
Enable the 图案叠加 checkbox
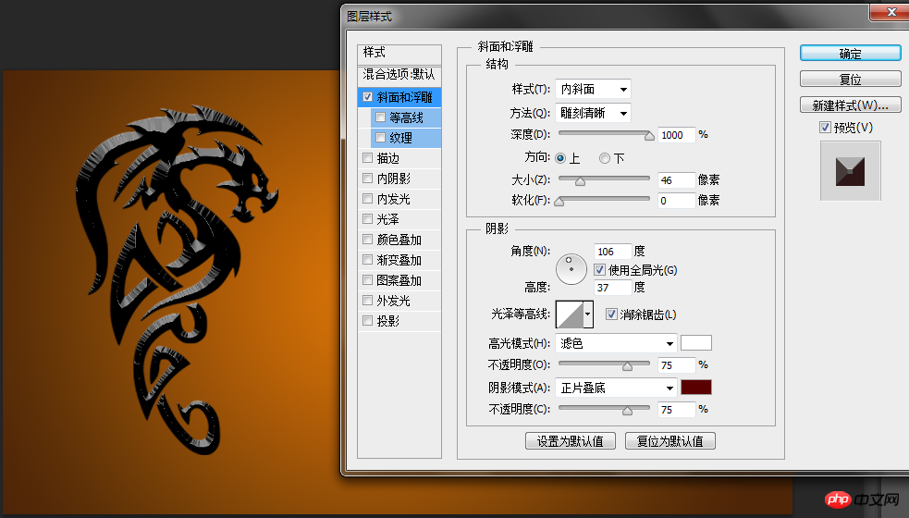367,279
